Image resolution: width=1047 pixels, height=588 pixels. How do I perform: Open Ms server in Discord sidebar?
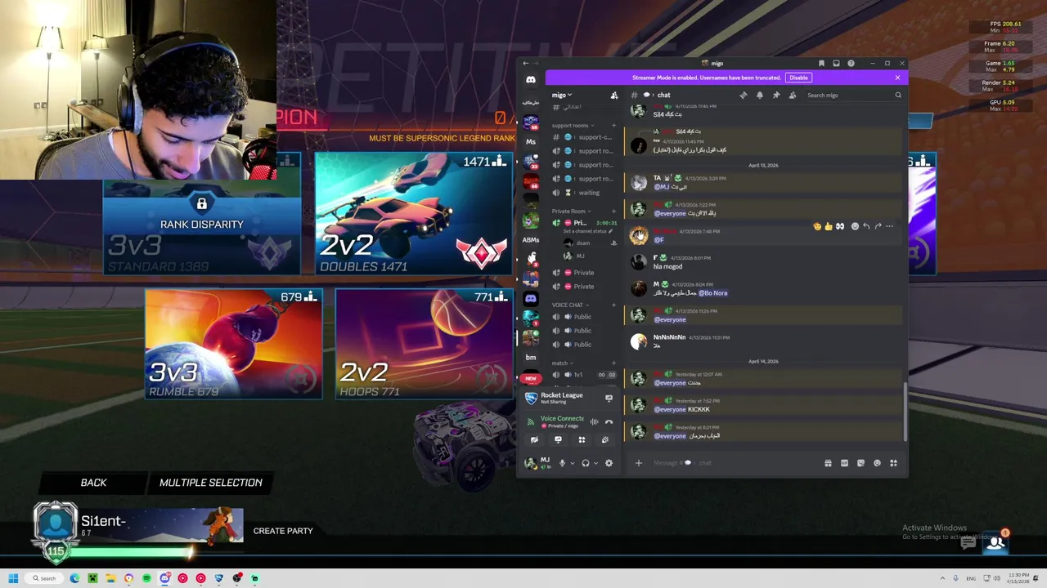531,142
